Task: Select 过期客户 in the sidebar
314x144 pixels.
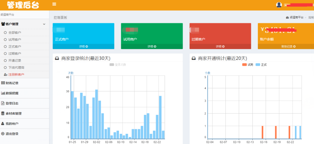Action: (14, 54)
